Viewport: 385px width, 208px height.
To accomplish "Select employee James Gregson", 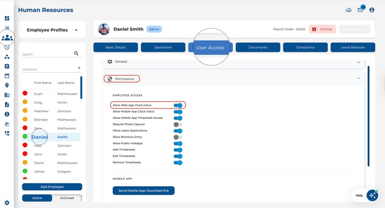I will 51,171.
